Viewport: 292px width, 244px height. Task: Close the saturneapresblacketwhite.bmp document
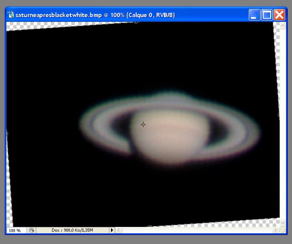click(x=279, y=15)
